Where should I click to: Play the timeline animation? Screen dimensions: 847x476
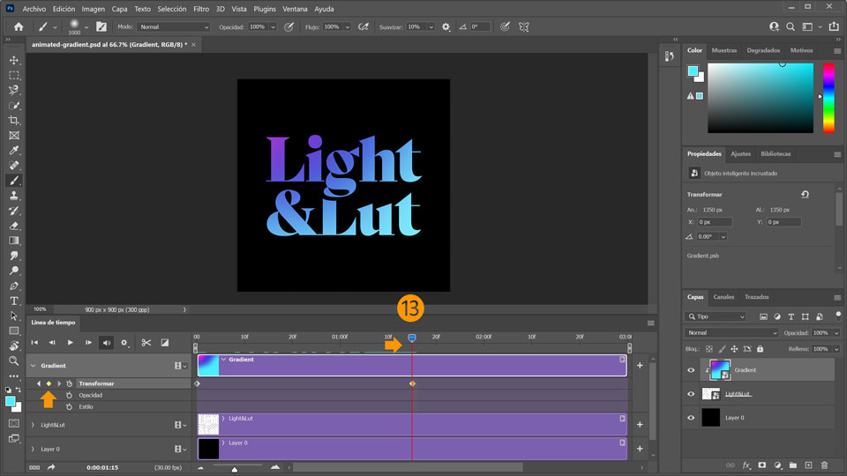point(71,342)
